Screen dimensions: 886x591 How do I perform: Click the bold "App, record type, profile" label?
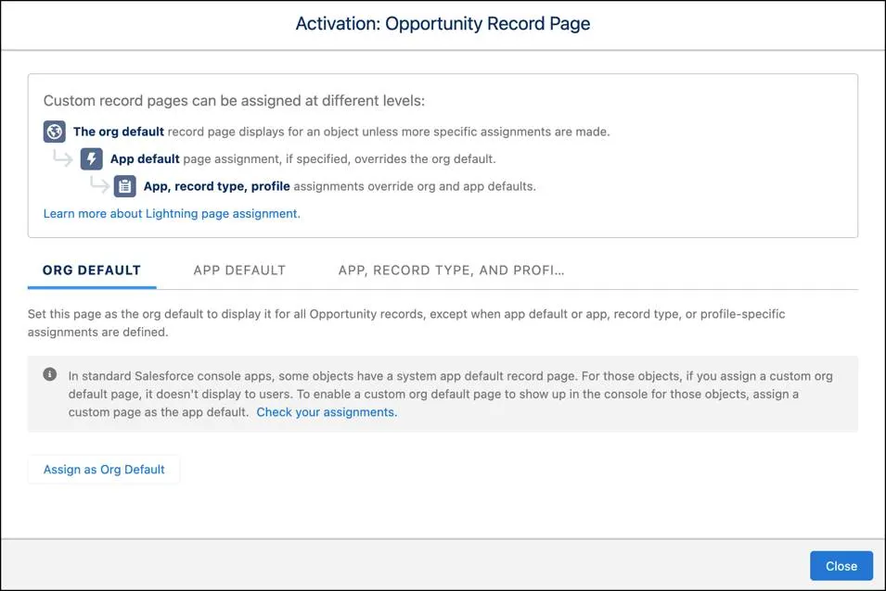[216, 186]
